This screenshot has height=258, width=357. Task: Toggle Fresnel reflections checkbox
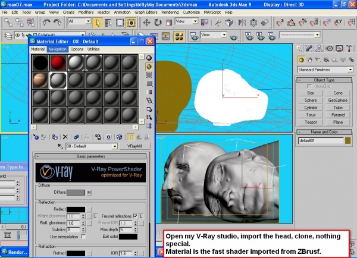[x=135, y=216]
